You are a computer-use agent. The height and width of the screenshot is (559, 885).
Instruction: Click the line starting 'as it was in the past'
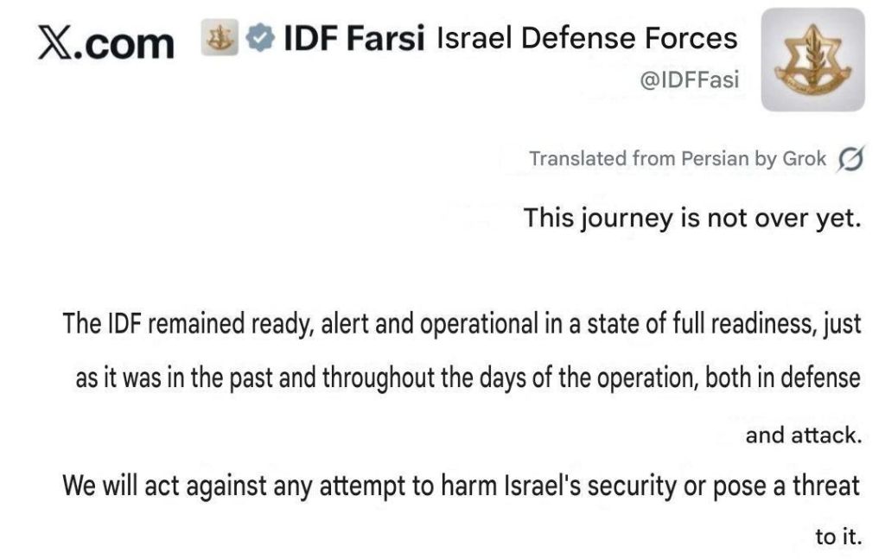point(468,380)
